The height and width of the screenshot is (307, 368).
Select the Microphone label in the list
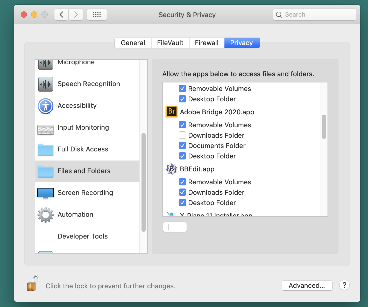(76, 62)
